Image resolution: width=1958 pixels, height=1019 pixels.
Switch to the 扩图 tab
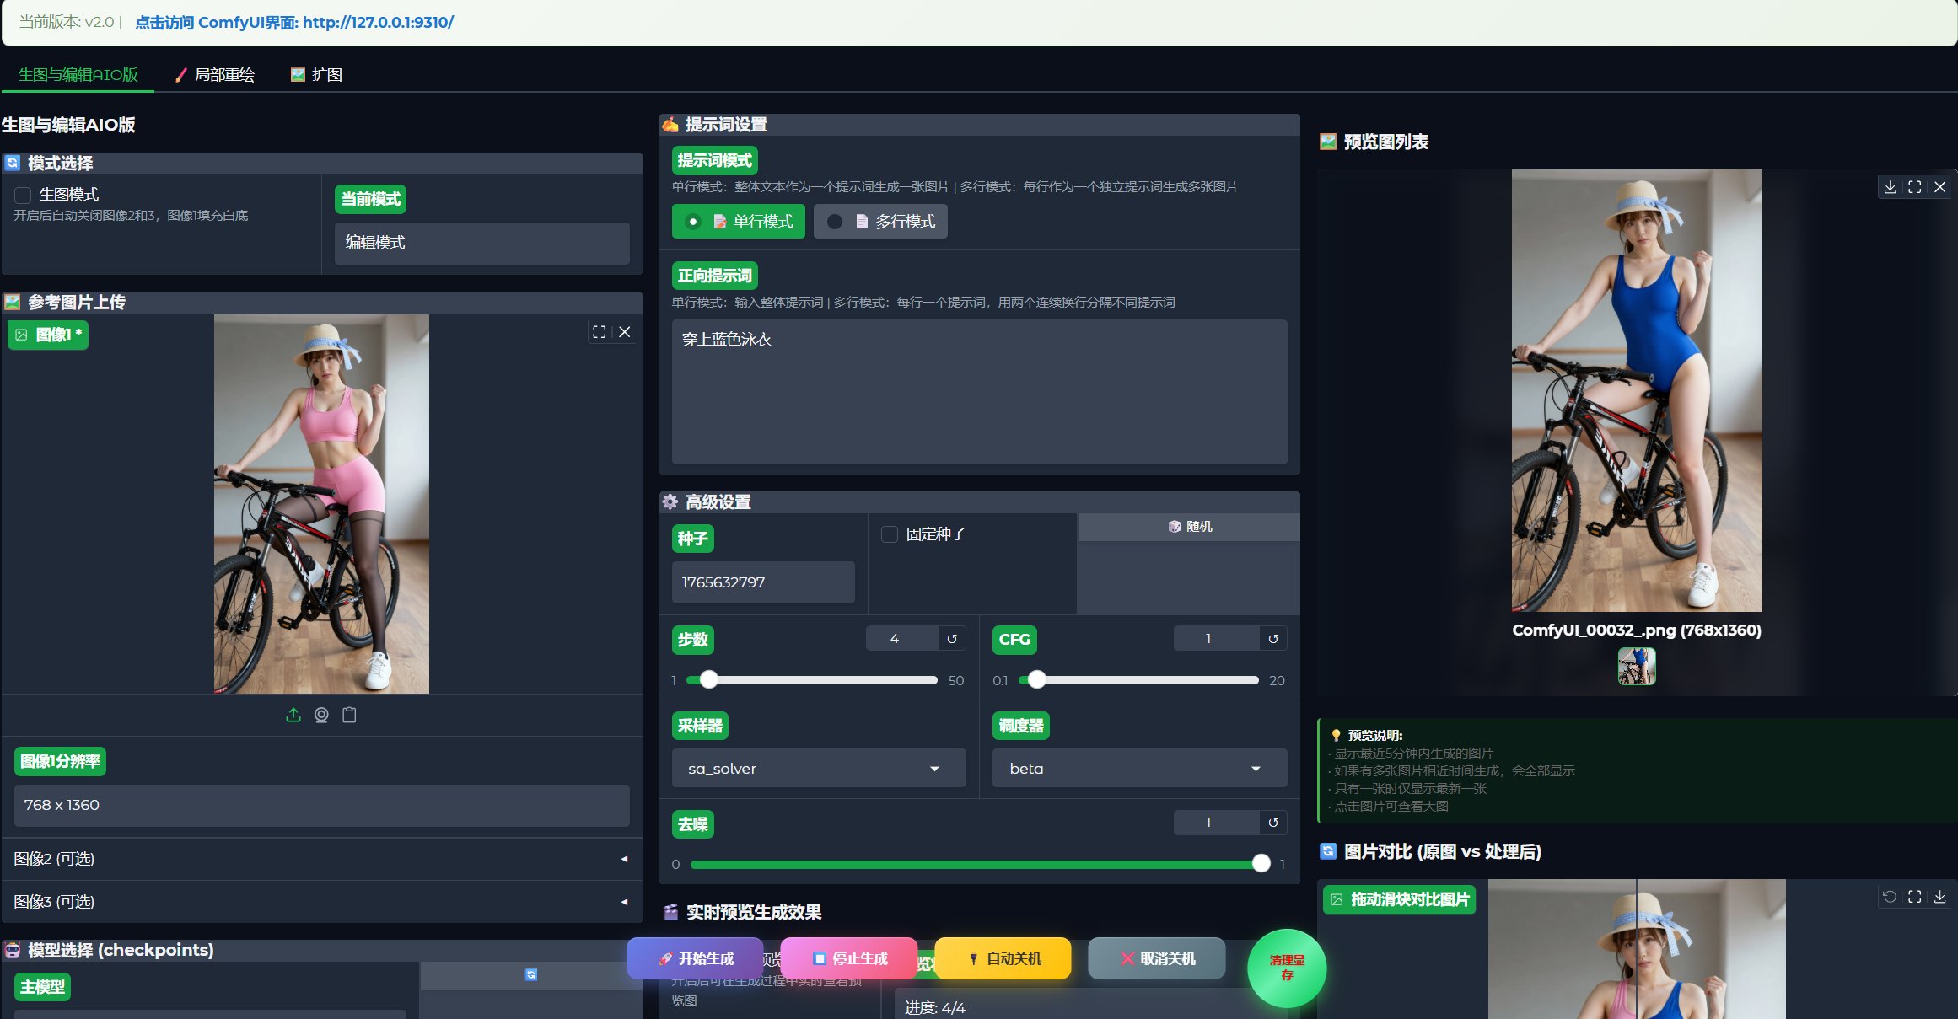317,75
